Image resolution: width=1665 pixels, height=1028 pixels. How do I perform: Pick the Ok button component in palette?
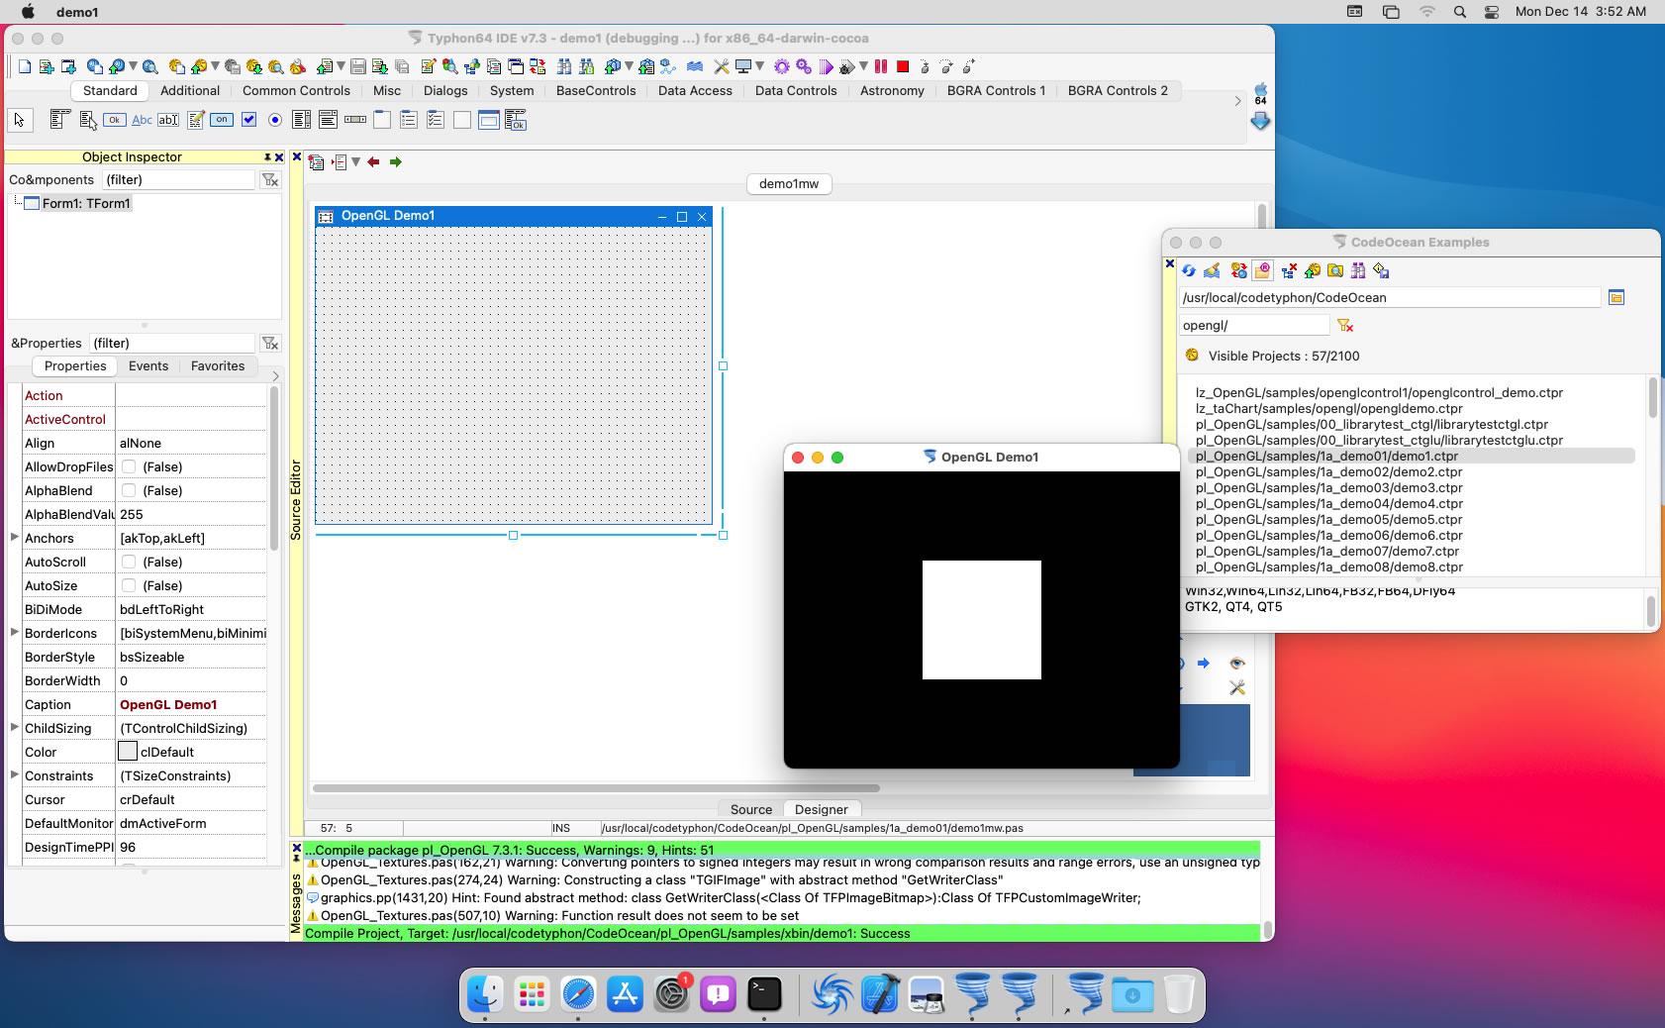(x=115, y=120)
